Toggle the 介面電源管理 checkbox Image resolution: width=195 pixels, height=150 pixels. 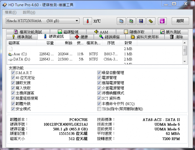[99, 88]
